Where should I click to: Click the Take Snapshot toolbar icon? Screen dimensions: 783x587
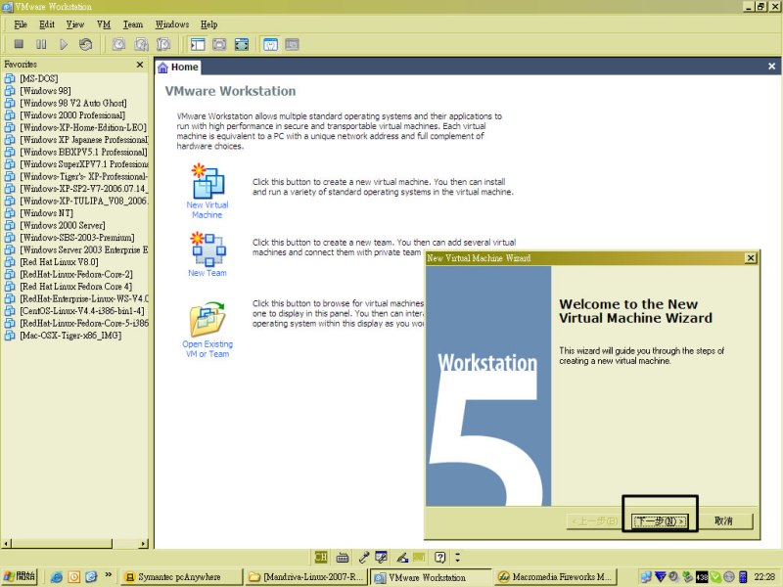tap(118, 44)
